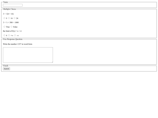This screenshot has width=158, height=118.
Task: Click 'Write the number 1357 in word form'
Action: coord(18,44)
